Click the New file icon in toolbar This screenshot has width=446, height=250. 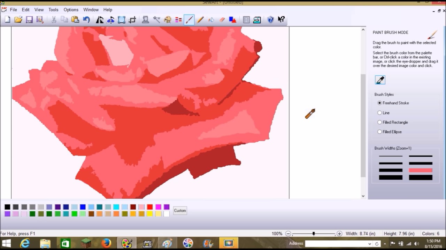(7, 20)
